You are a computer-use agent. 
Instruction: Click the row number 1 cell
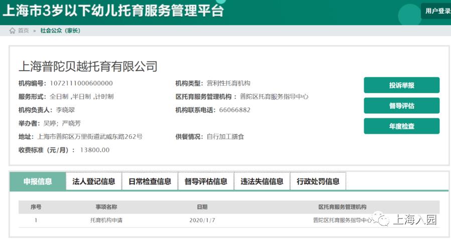click(x=36, y=220)
